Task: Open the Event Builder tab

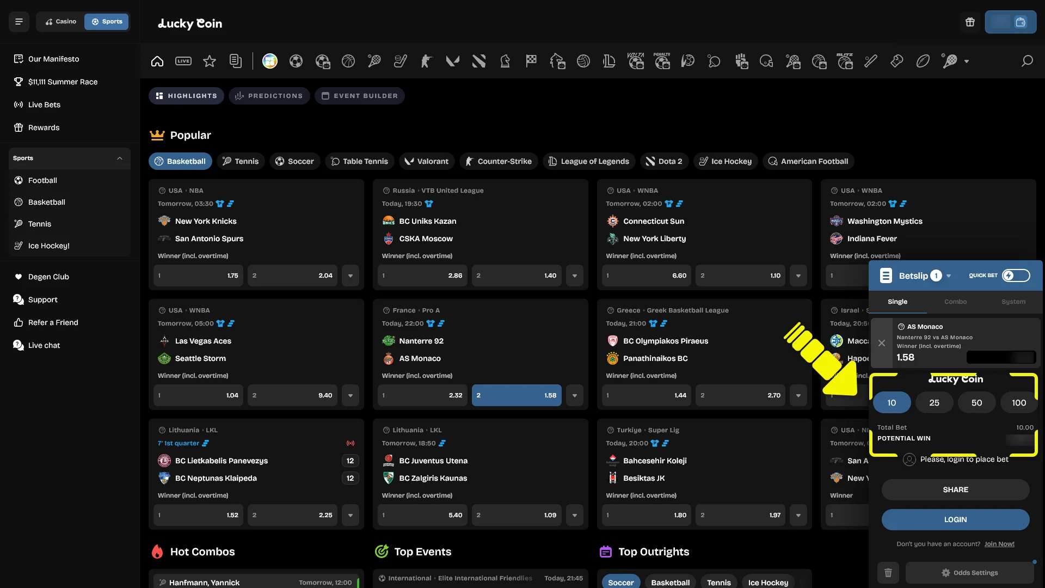Action: (360, 96)
